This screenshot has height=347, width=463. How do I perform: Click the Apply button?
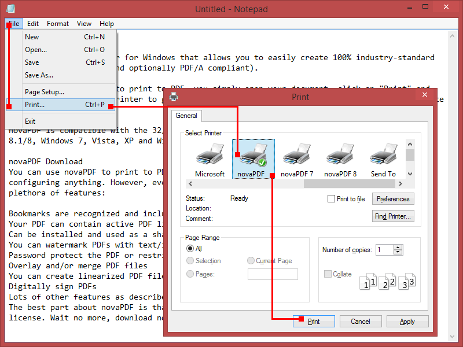coord(407,322)
